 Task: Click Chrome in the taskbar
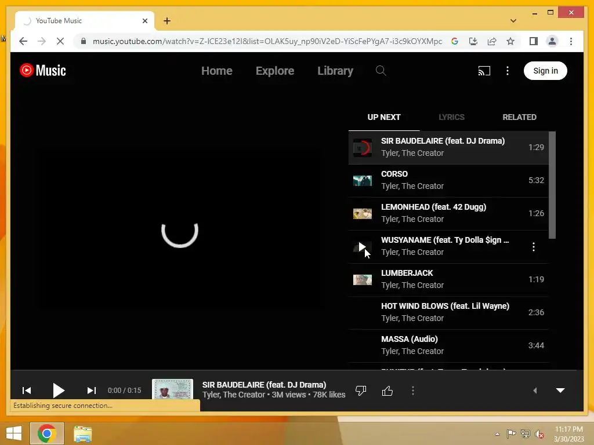46,433
